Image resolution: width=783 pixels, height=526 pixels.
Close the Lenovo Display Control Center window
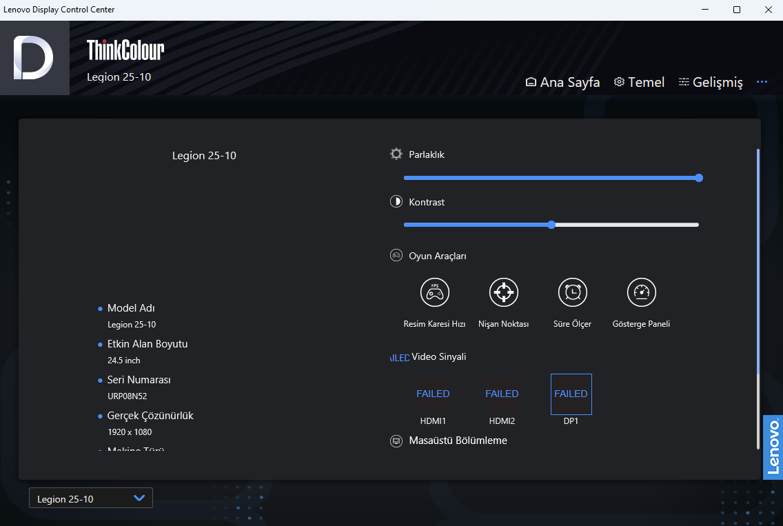coord(768,10)
